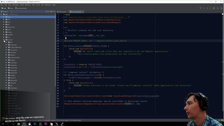The height and width of the screenshot is (126, 224).
Task: Click the AutoloaderRegistry::registerAutoloader line
Action: pos(112,96)
